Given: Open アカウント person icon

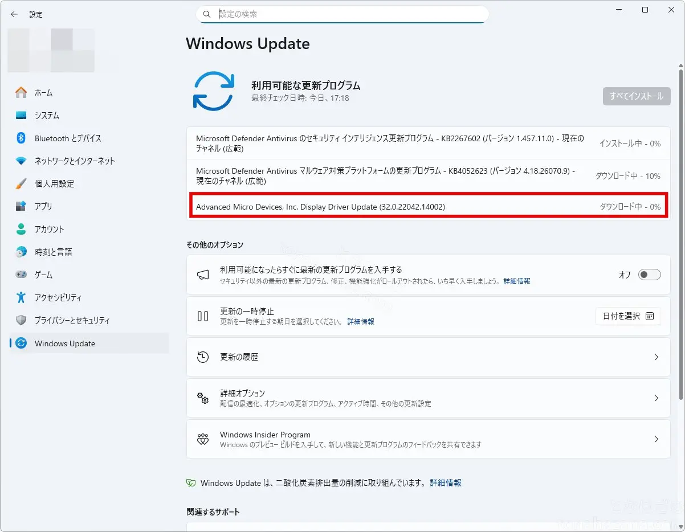Looking at the screenshot, I should [x=21, y=229].
